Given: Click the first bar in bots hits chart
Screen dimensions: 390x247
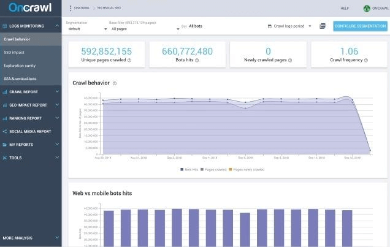Looking at the screenshot, I should (109, 229).
